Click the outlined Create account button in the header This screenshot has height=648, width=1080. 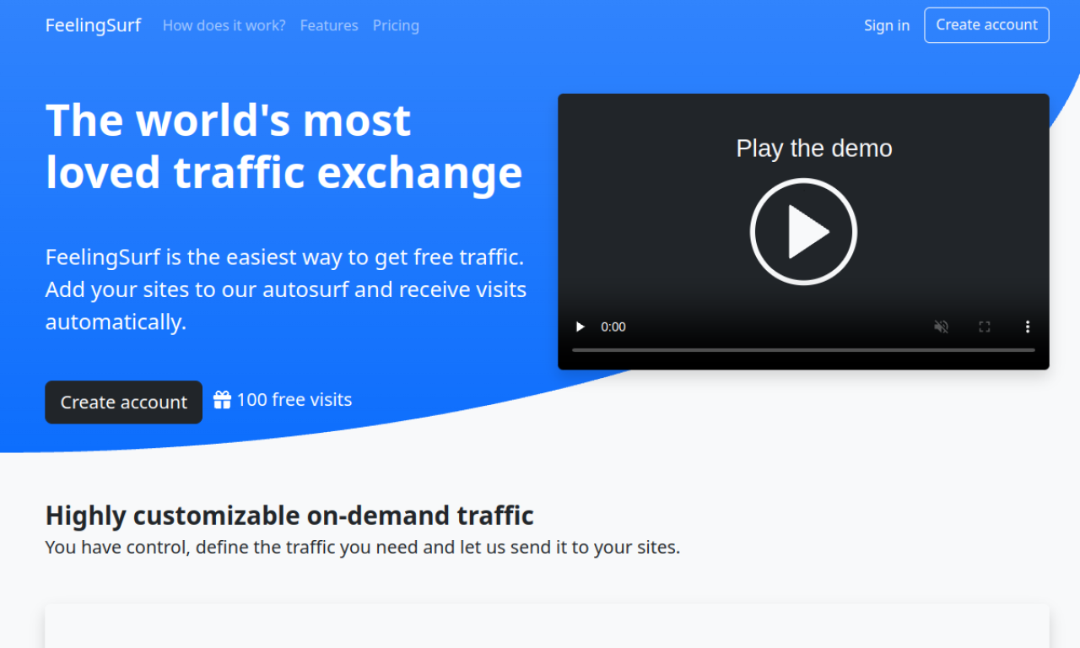click(986, 25)
